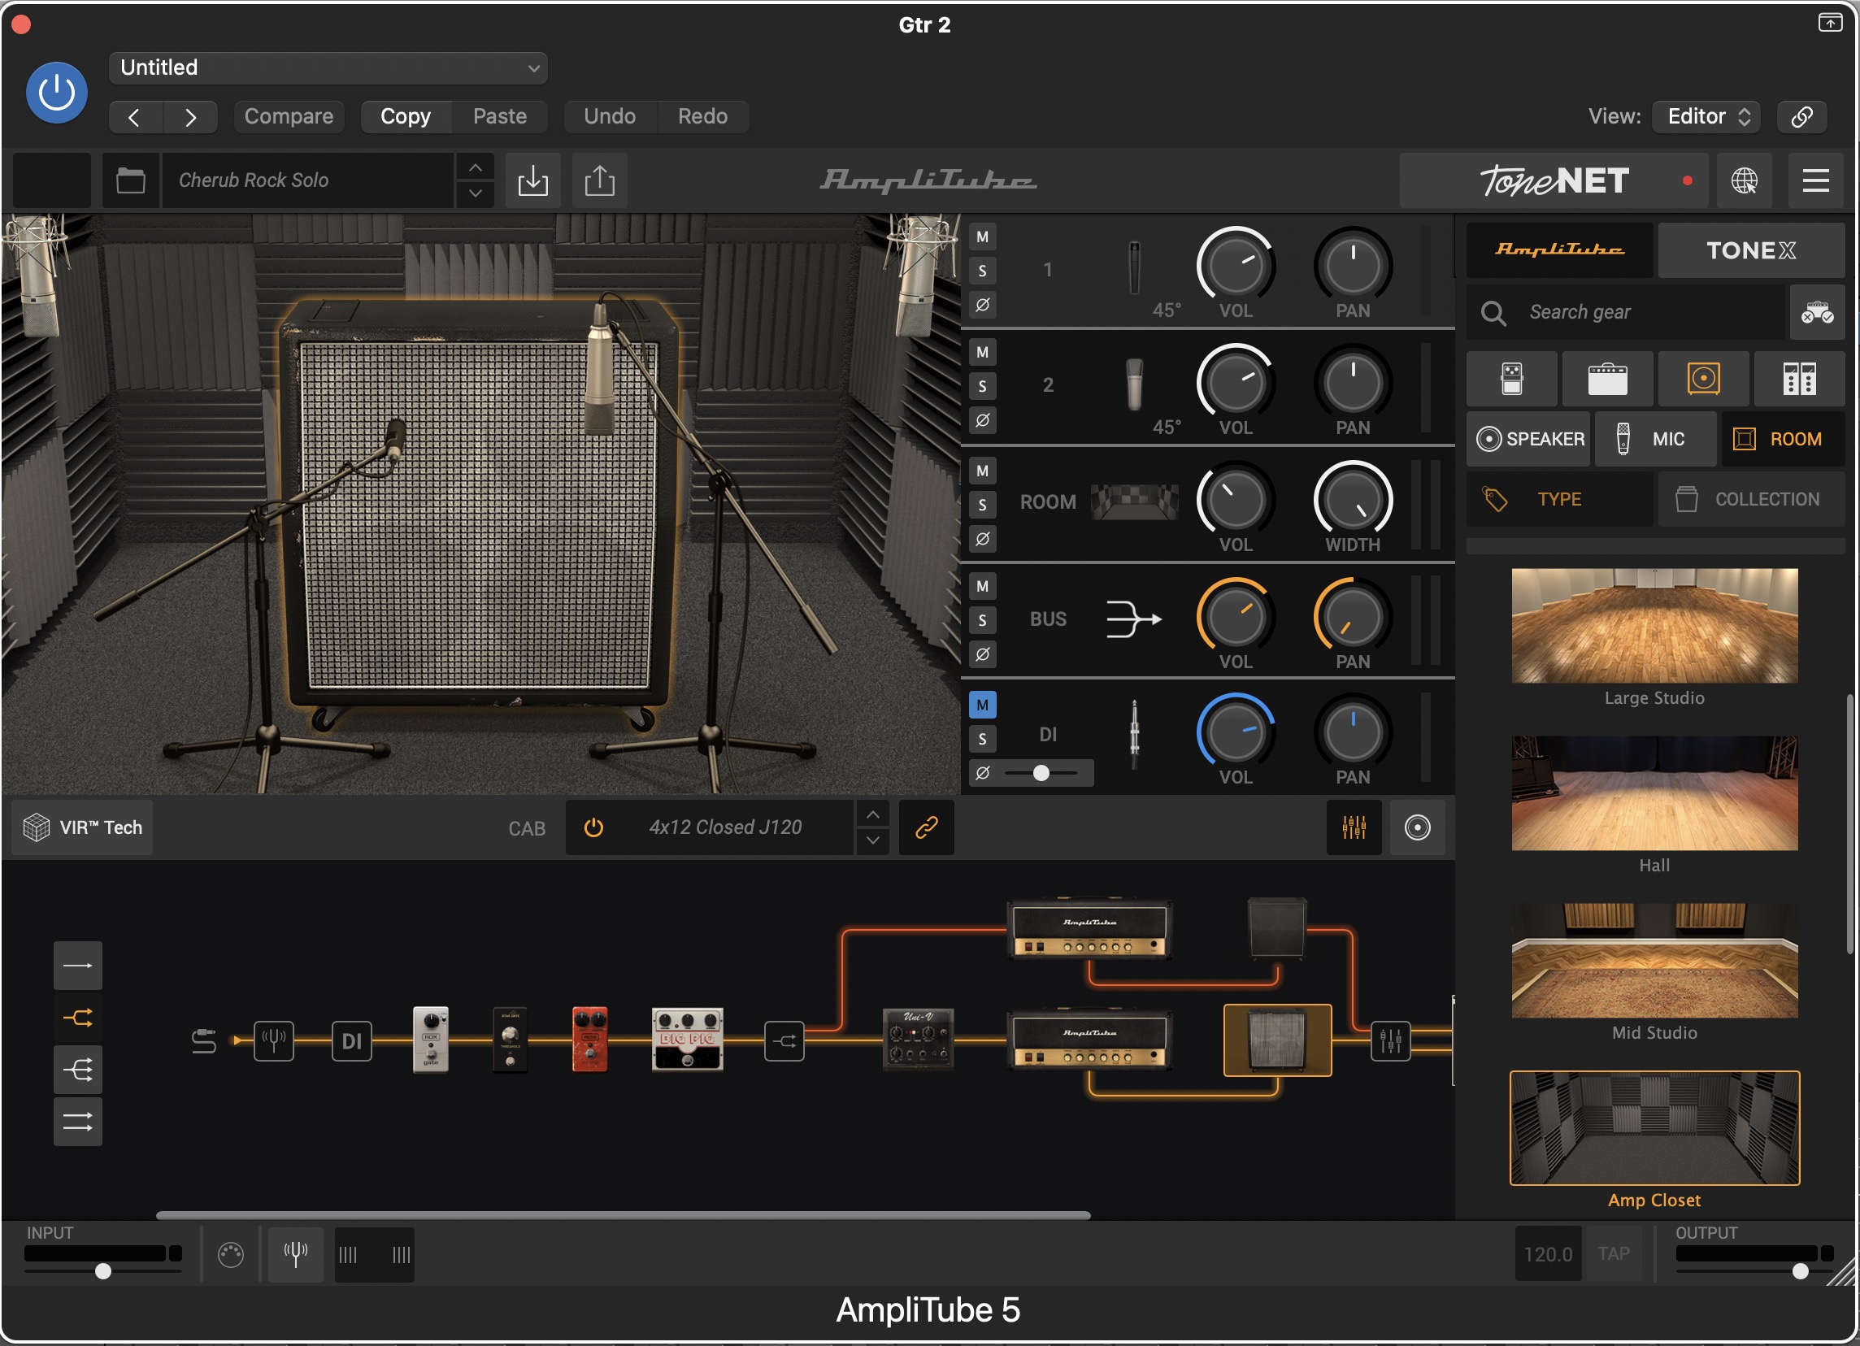The image size is (1860, 1346).
Task: Select the Big Pig pedal in chain
Action: pyautogui.click(x=687, y=1040)
